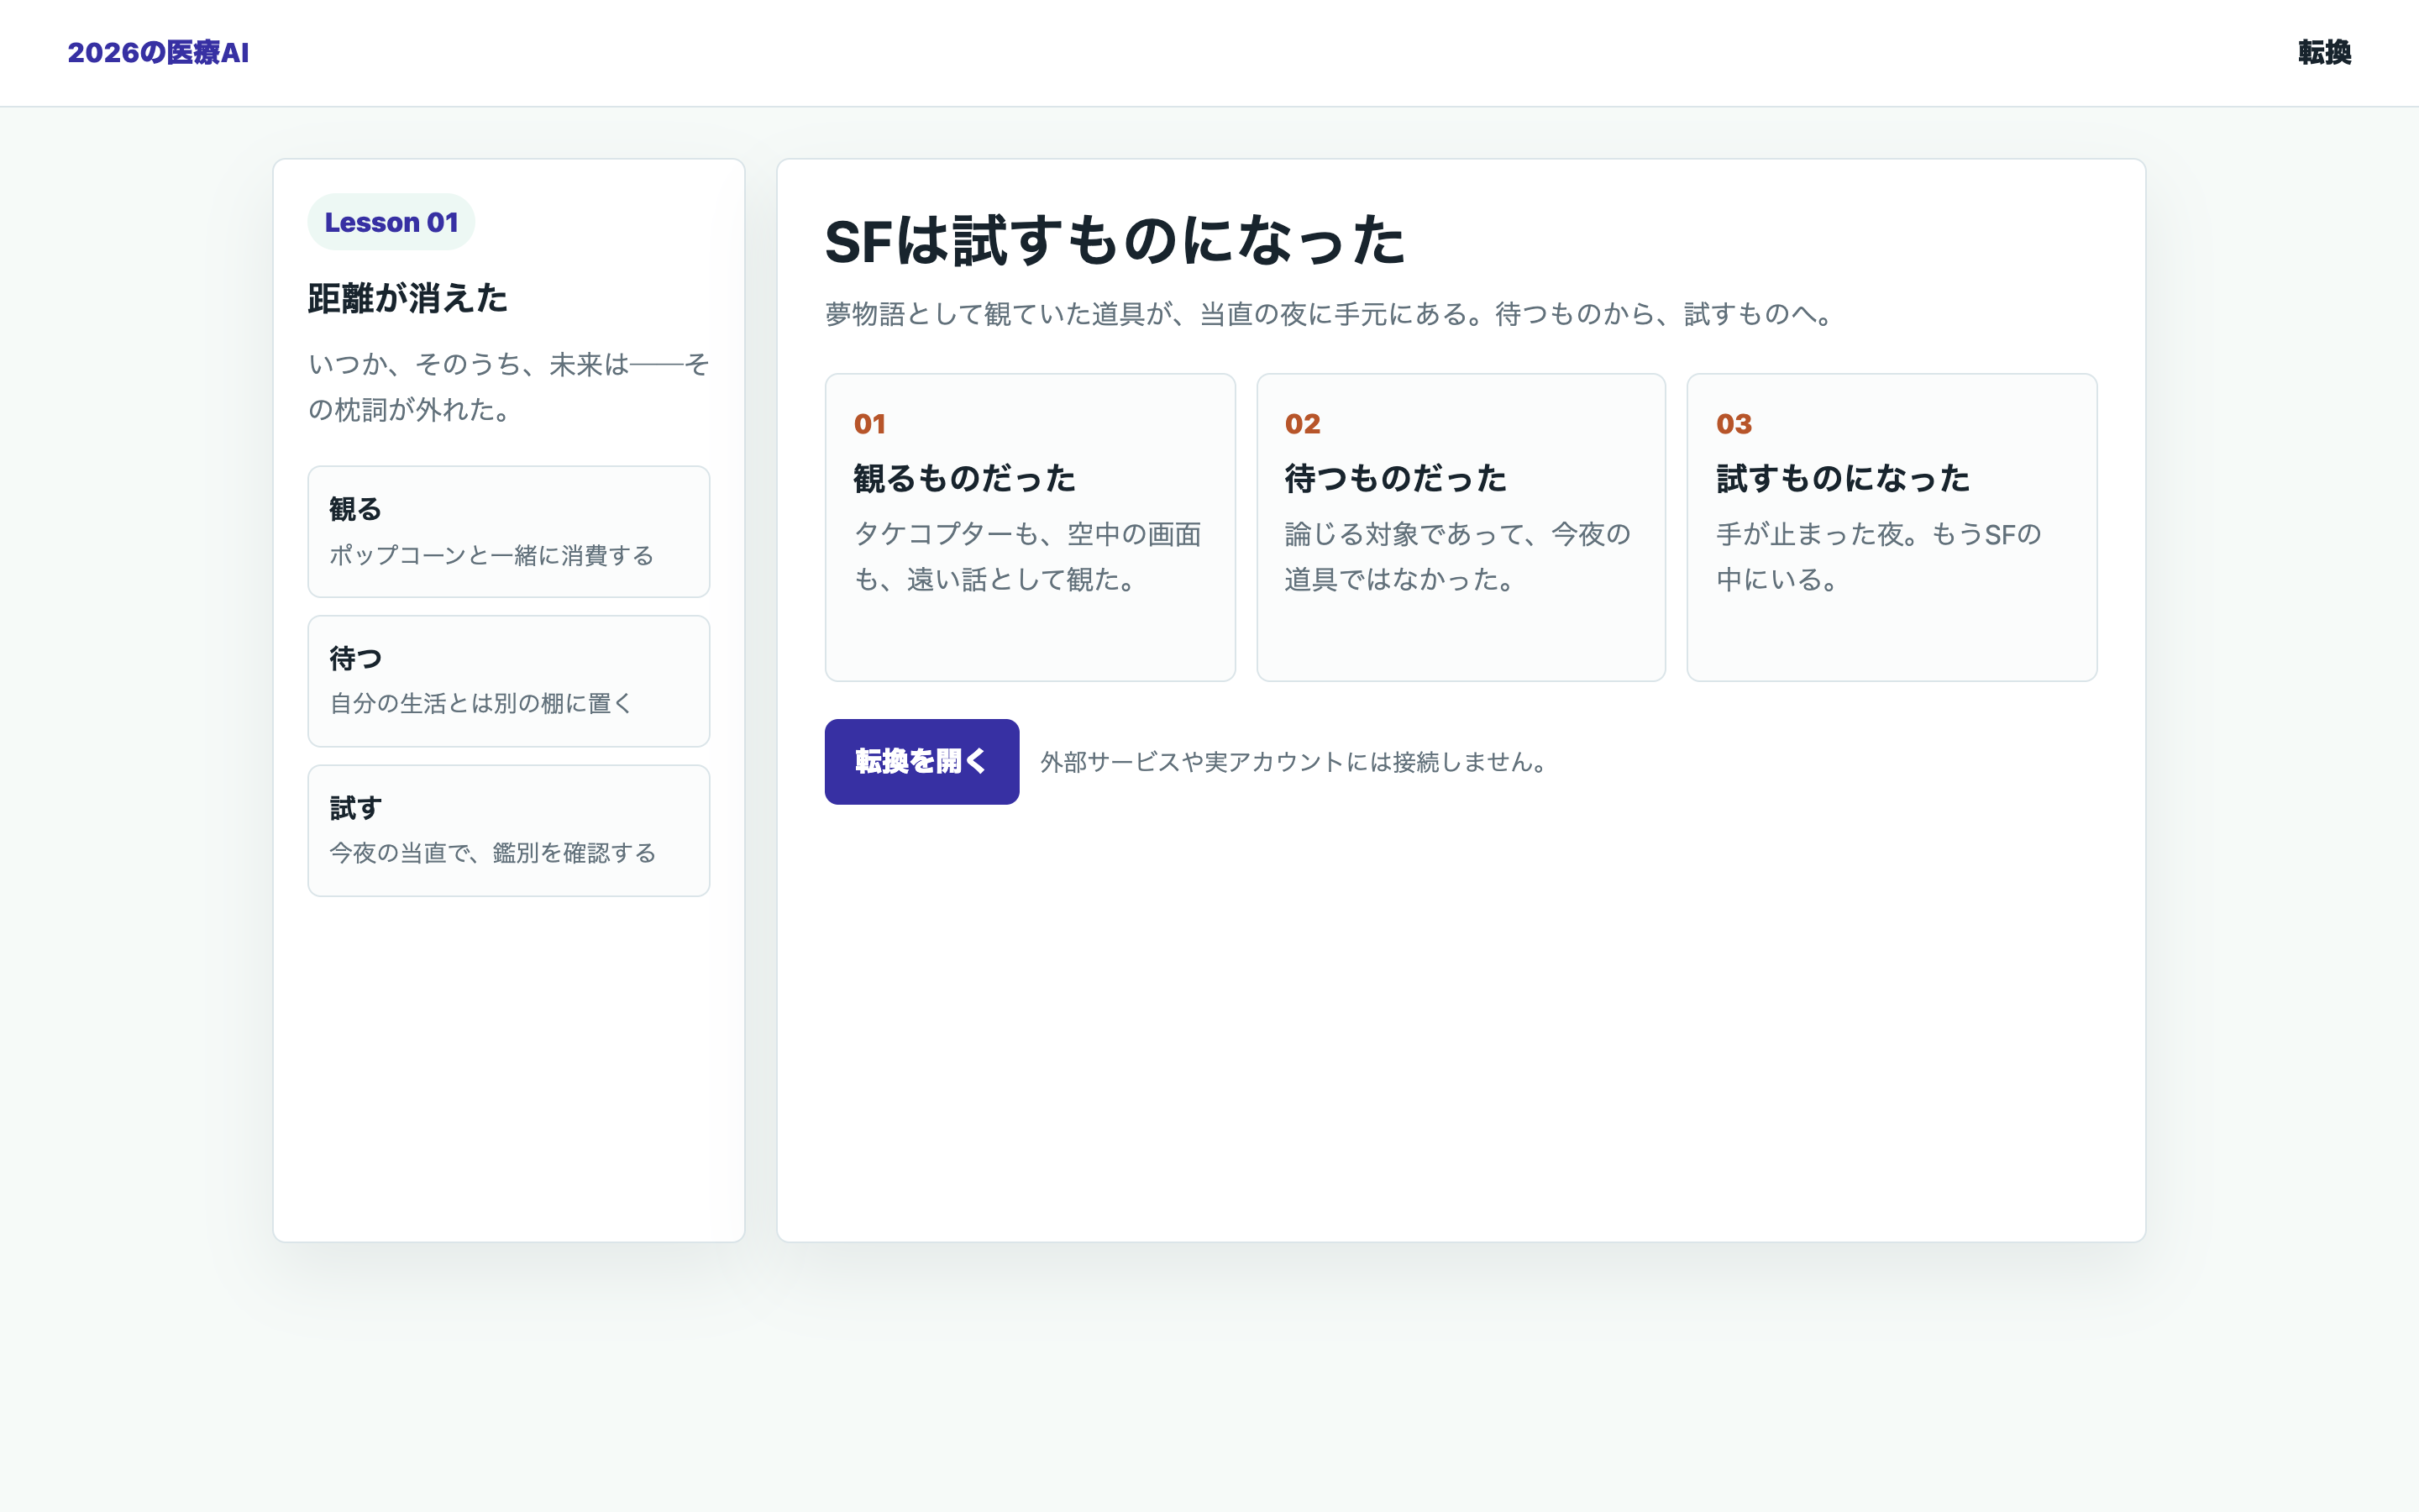Open the 転換 navigation link
This screenshot has width=2419, height=1512.
[2324, 53]
